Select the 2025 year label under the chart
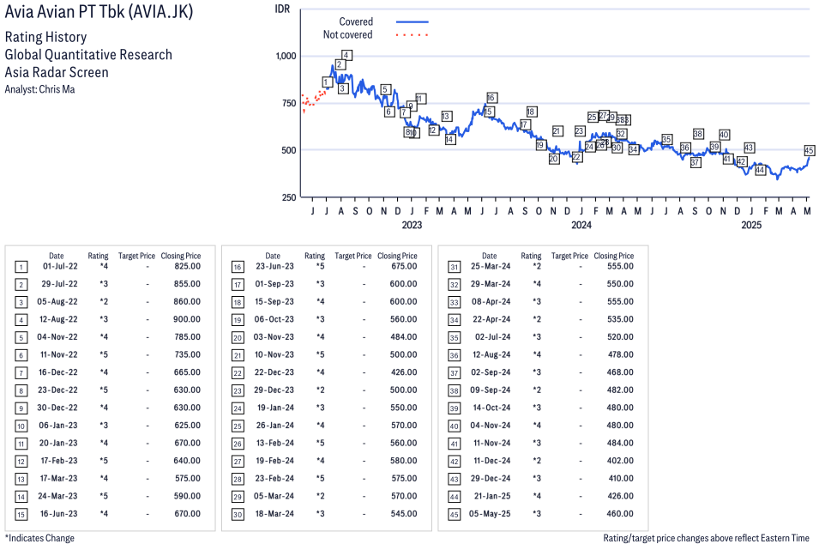 tap(751, 225)
